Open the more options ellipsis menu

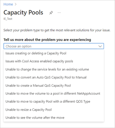(x=59, y=13)
